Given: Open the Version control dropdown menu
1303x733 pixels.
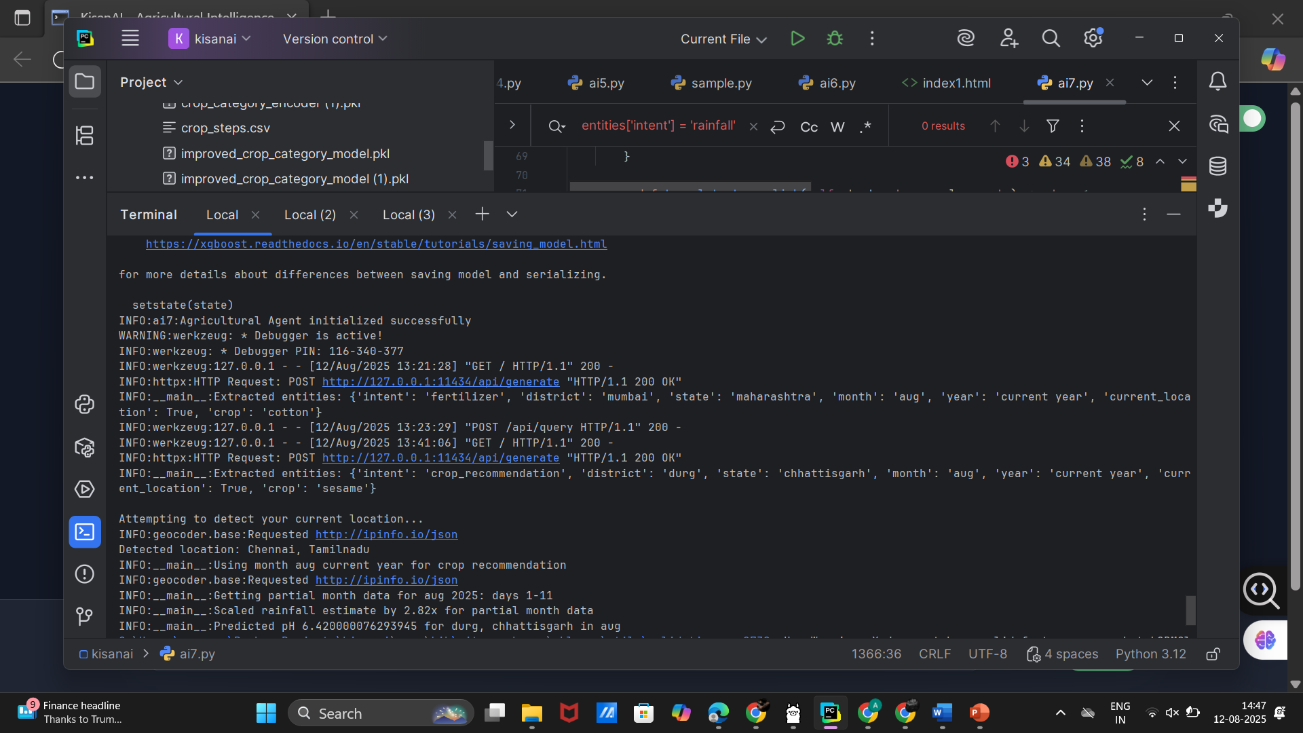Looking at the screenshot, I should [x=335, y=39].
